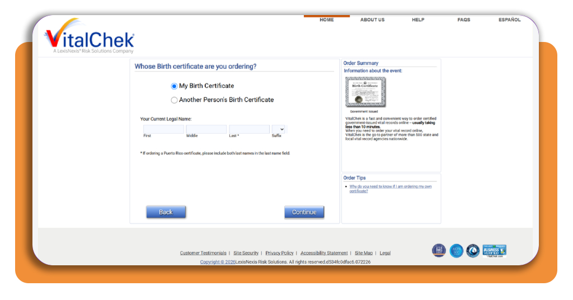Click the Order Summary heading

pos(361,63)
